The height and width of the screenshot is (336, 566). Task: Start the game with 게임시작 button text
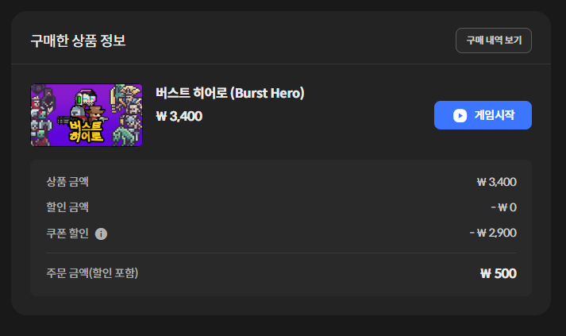click(x=495, y=115)
